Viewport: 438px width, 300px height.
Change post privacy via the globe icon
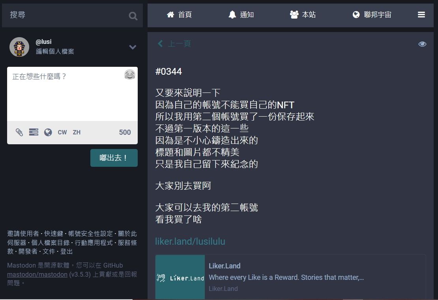coord(48,132)
